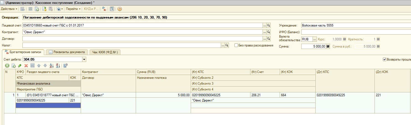Sort table rows ascending (А-Я icon)
The image size is (411, 125).
[51, 66]
